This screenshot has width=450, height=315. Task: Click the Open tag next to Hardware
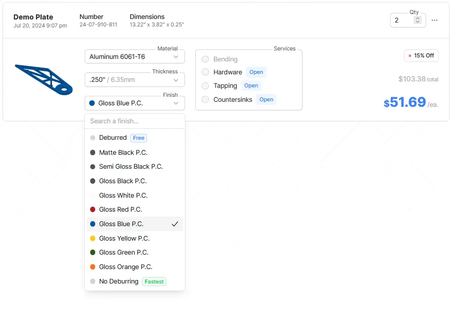(x=256, y=72)
